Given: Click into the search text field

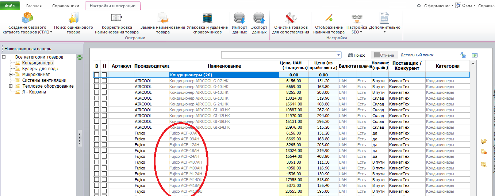Looking at the screenshot, I should click(x=279, y=55).
